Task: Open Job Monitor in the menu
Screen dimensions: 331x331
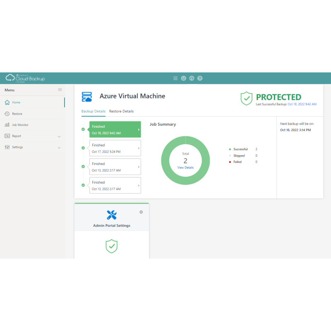Action: coord(20,125)
